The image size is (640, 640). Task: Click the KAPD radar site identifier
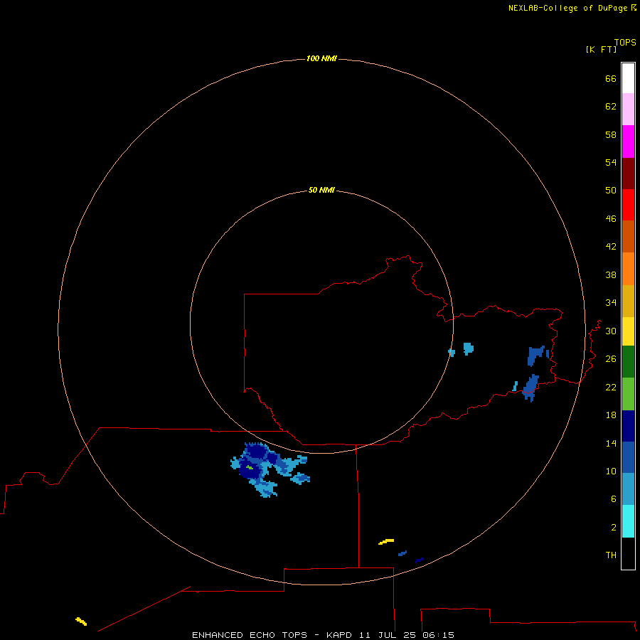pos(338,635)
